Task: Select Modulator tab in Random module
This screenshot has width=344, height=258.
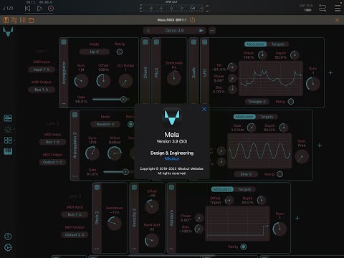Action: [222, 189]
